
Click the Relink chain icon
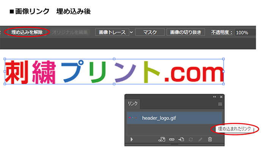[171, 139]
